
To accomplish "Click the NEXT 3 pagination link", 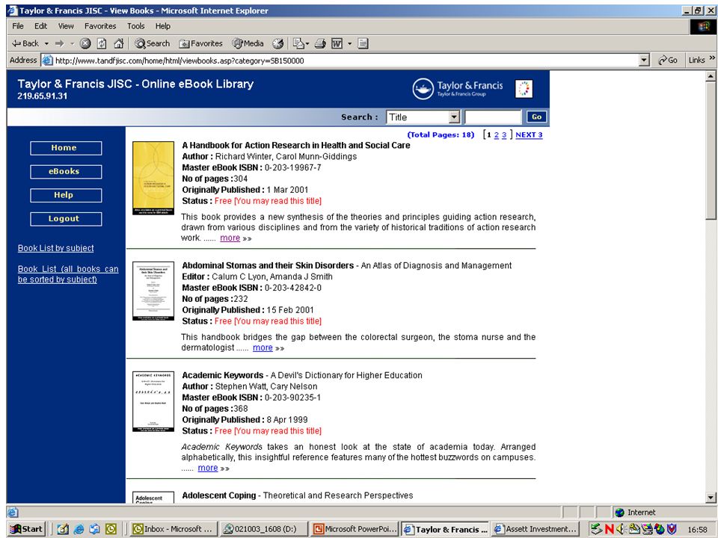I will pyautogui.click(x=529, y=135).
